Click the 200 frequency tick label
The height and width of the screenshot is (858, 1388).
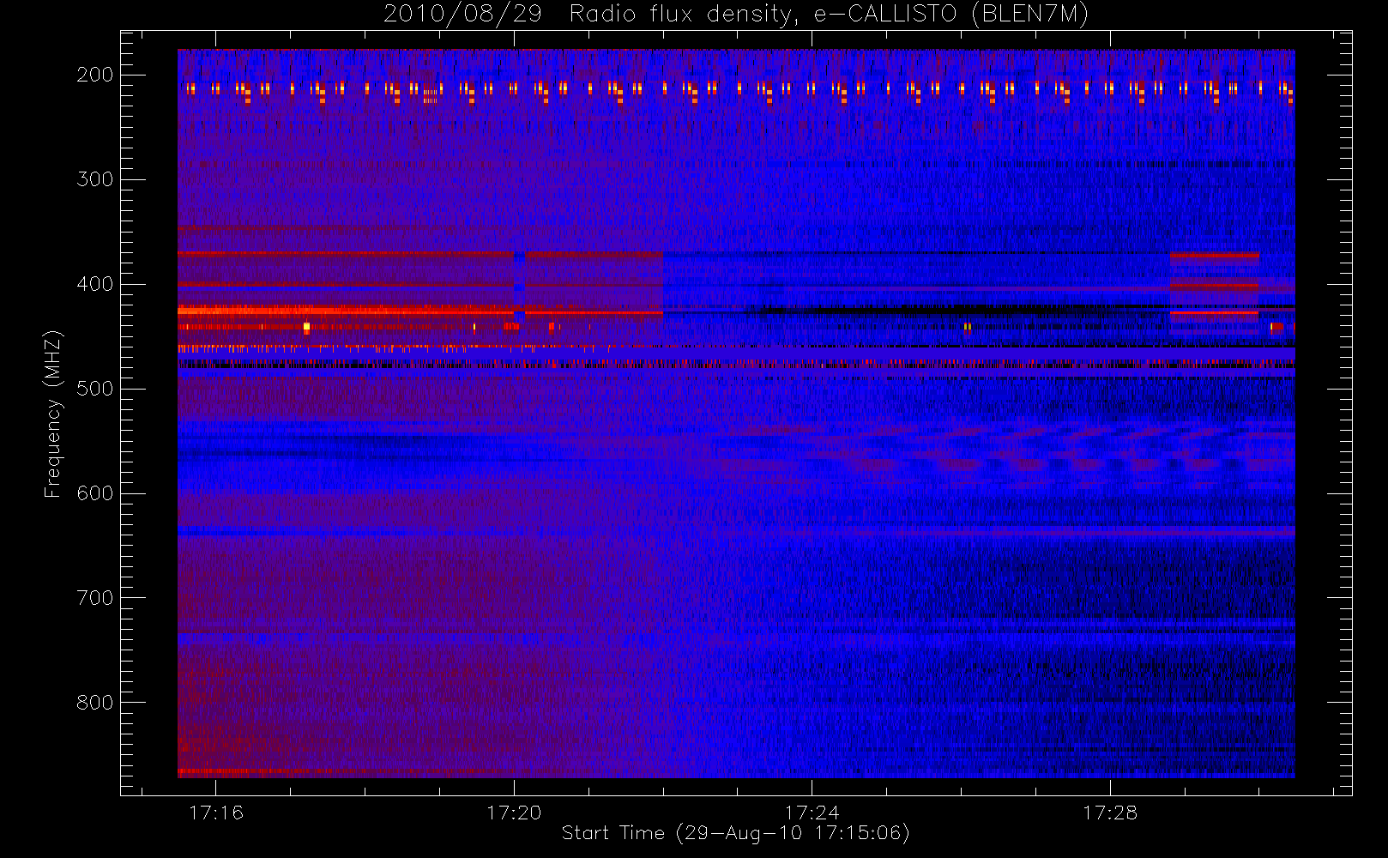point(94,75)
